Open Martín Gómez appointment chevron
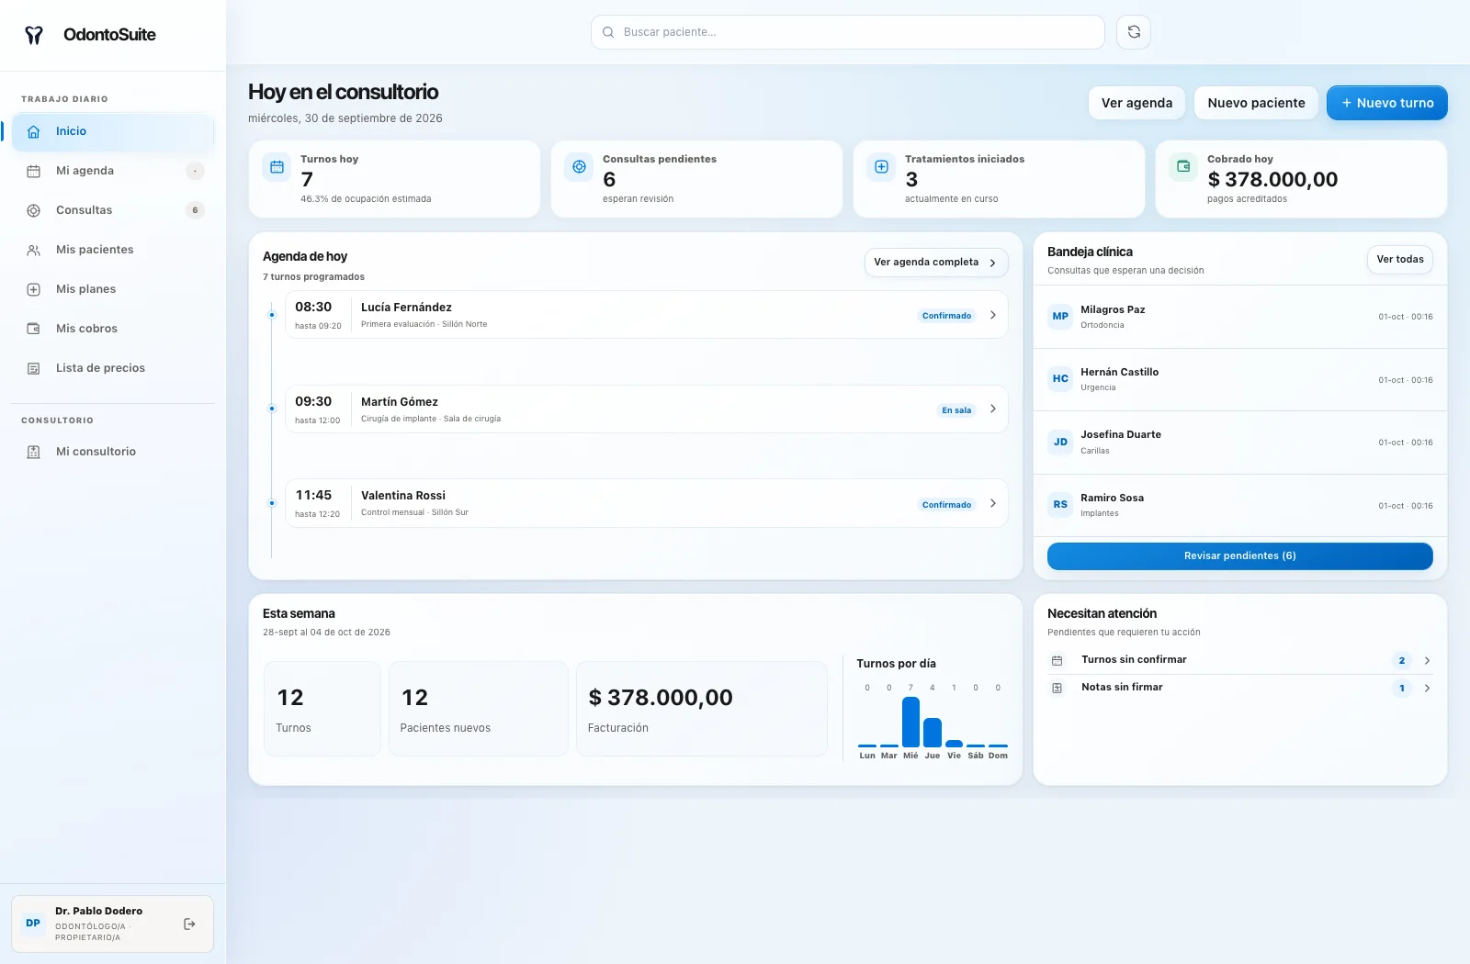Screen dimensions: 1470x964 [993, 409]
